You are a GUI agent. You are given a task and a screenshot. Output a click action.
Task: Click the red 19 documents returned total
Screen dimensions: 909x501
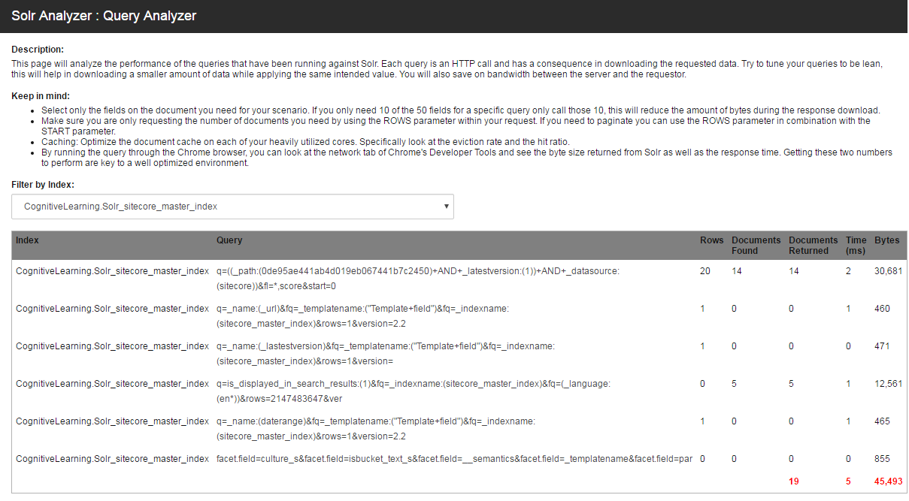coord(793,479)
